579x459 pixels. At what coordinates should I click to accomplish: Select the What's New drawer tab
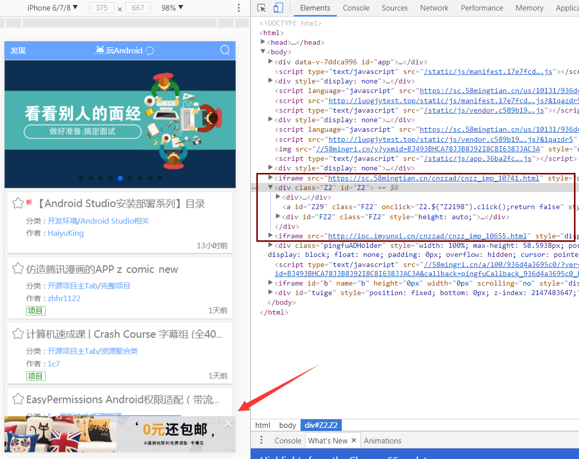tap(328, 440)
